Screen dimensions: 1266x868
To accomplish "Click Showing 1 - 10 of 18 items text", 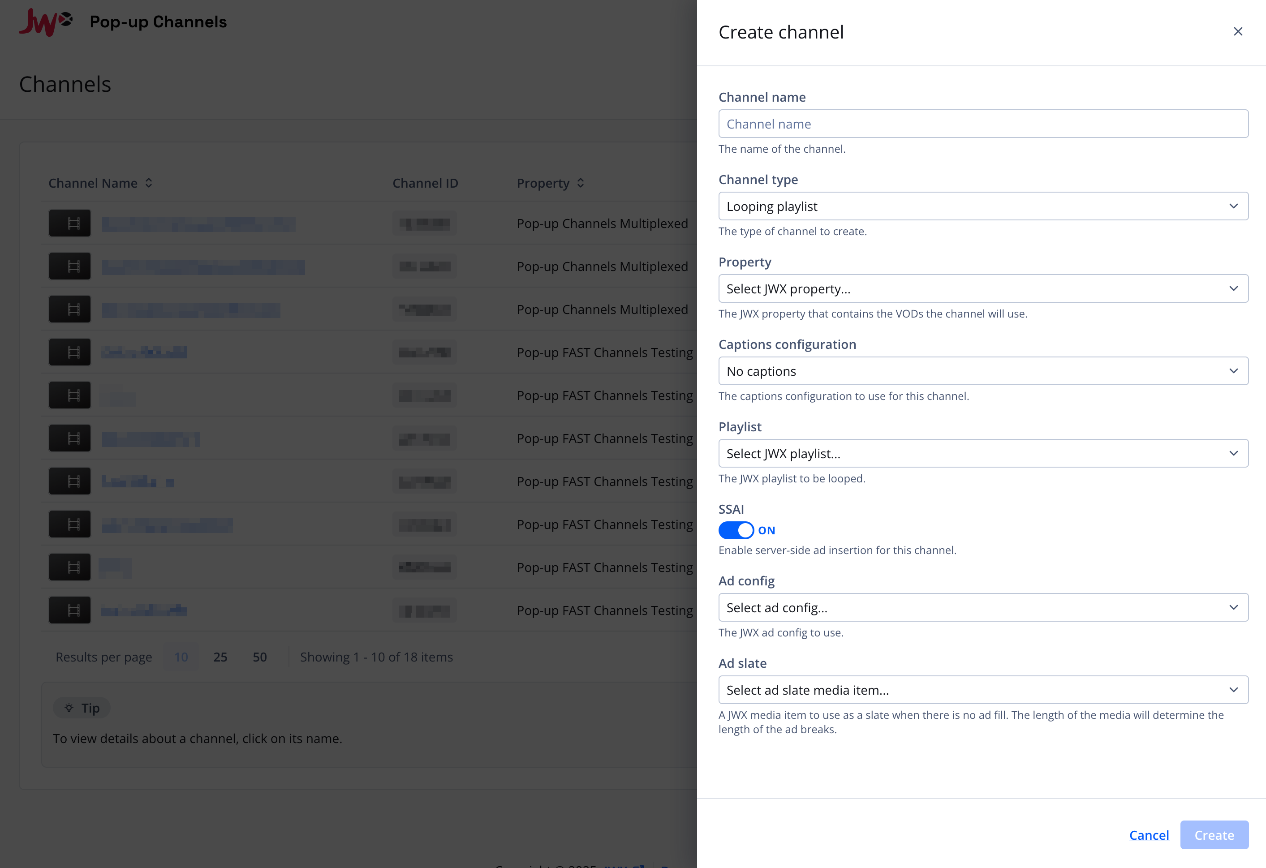I will 376,657.
